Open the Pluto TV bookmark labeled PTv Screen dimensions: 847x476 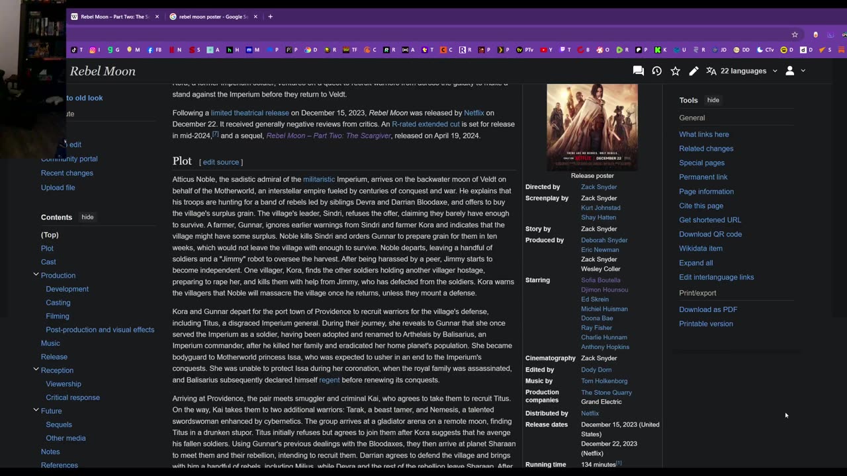coord(525,50)
